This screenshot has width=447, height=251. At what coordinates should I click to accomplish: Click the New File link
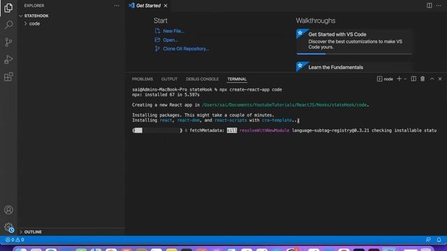tap(173, 31)
